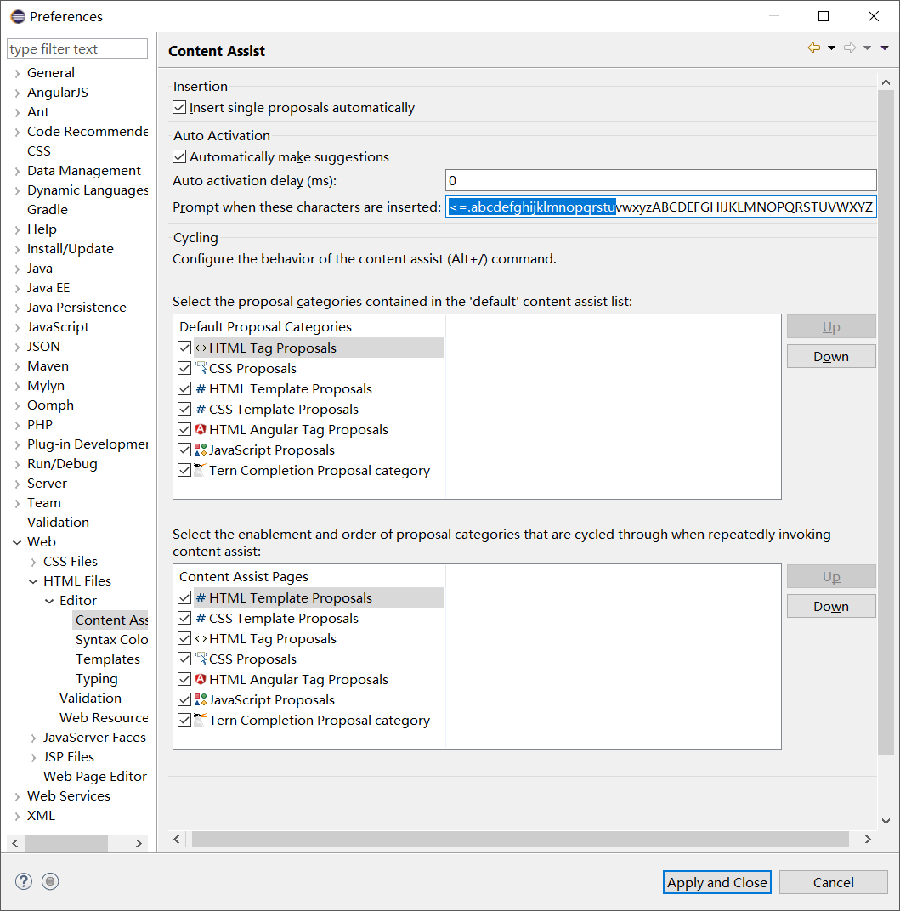Click Up button for Default Proposal Categories
This screenshot has height=911, width=900.
coord(831,326)
